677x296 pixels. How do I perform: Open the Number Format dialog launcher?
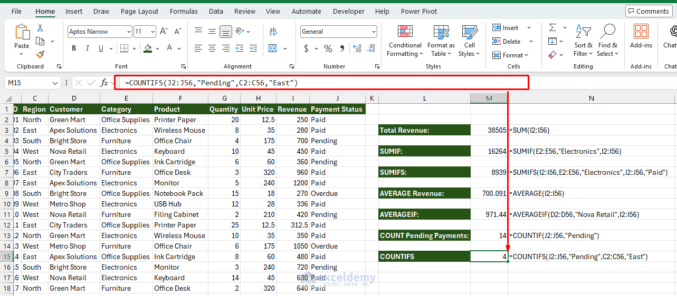377,66
